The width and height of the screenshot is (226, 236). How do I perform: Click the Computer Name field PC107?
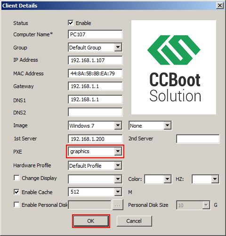tap(95, 34)
